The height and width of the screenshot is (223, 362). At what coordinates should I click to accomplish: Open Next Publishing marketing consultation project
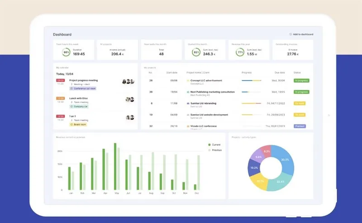click(212, 92)
